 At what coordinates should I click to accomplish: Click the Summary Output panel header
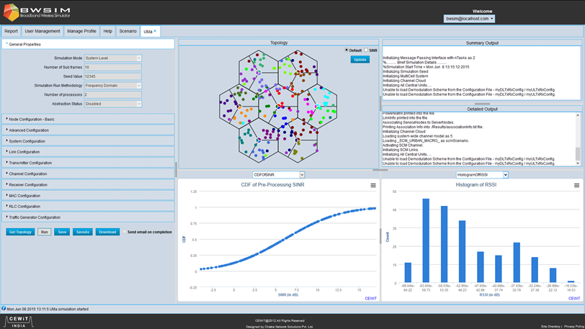click(482, 43)
